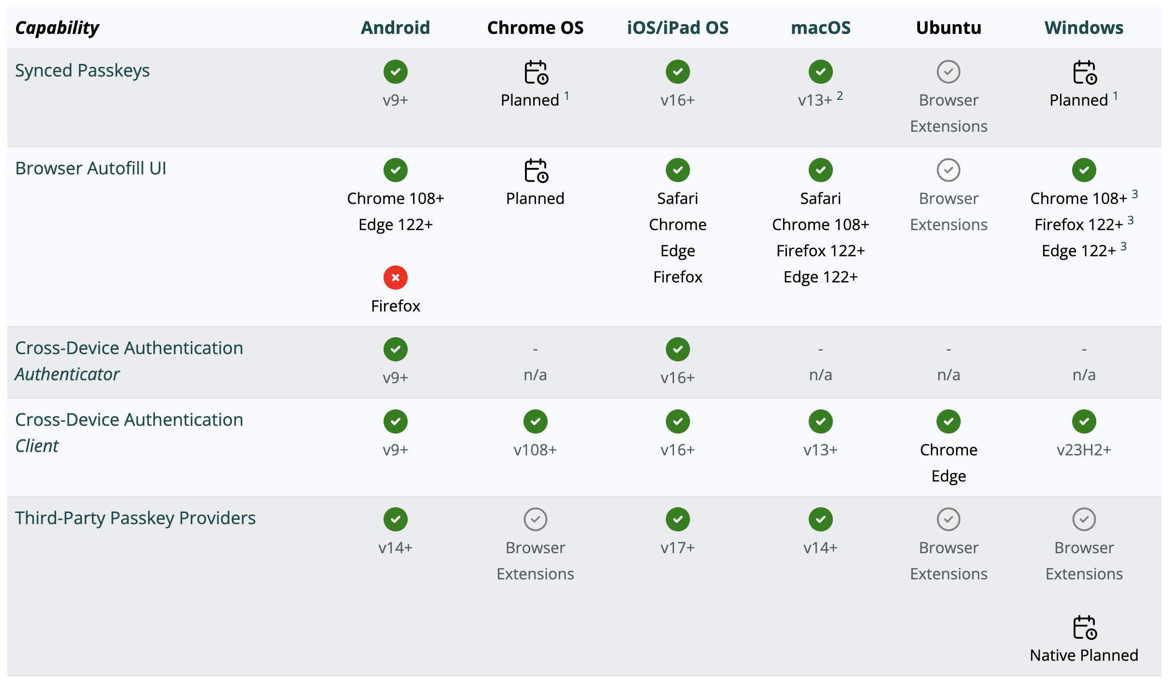The height and width of the screenshot is (685, 1168).
Task: Click the Android column header
Action: (x=396, y=28)
